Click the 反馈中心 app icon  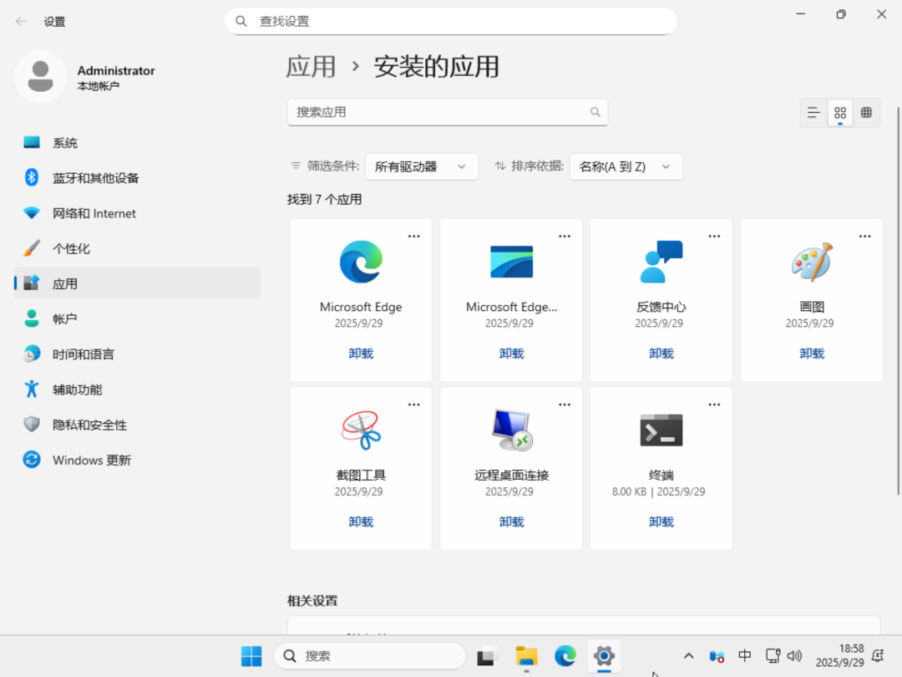pyautogui.click(x=661, y=262)
